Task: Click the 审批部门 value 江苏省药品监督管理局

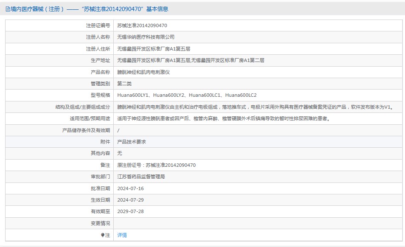Action: point(141,177)
